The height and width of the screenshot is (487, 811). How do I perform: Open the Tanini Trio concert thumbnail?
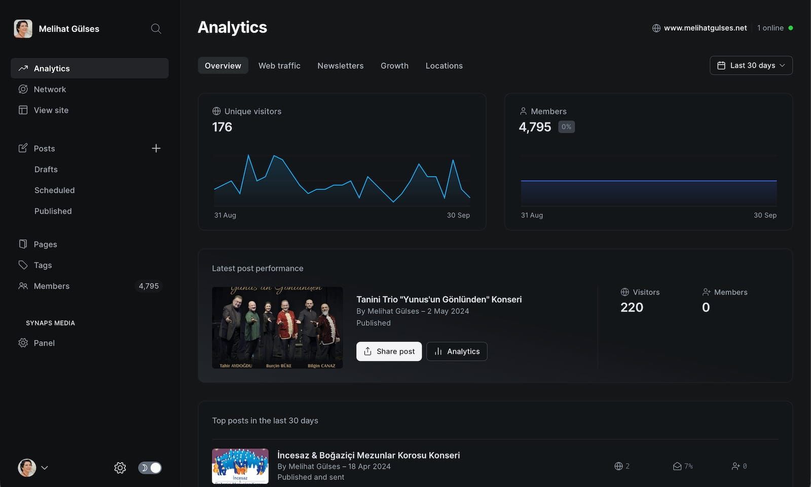tap(277, 328)
